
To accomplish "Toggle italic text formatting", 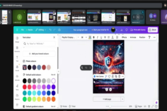I will [97, 37].
